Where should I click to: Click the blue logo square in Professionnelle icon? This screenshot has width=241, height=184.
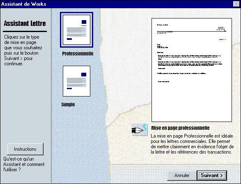84,22
